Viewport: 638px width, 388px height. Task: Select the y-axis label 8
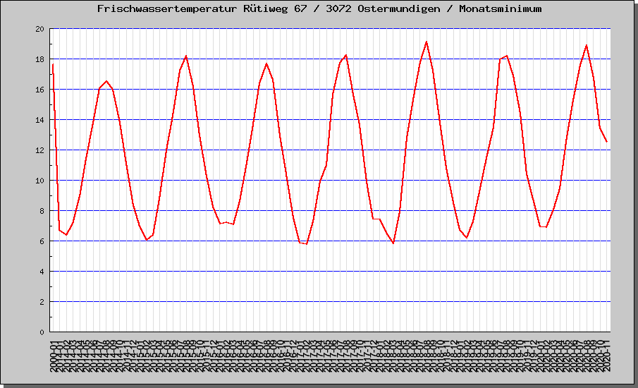pyautogui.click(x=42, y=211)
